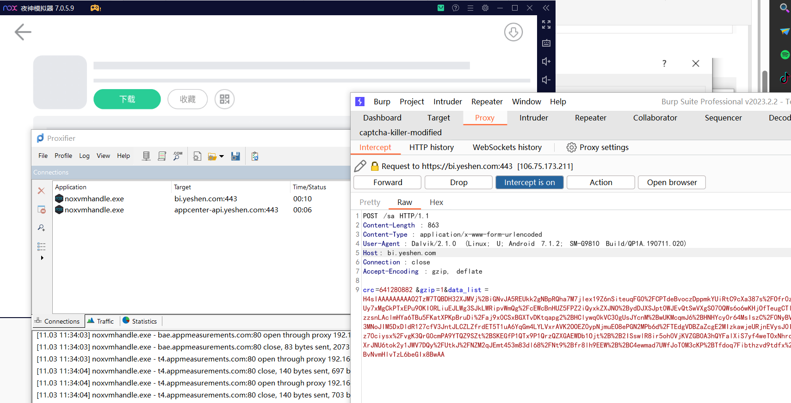Click the window-with-red-minus icon in Proxifier sidebar
Viewport: 791px width, 403px height.
41,210
